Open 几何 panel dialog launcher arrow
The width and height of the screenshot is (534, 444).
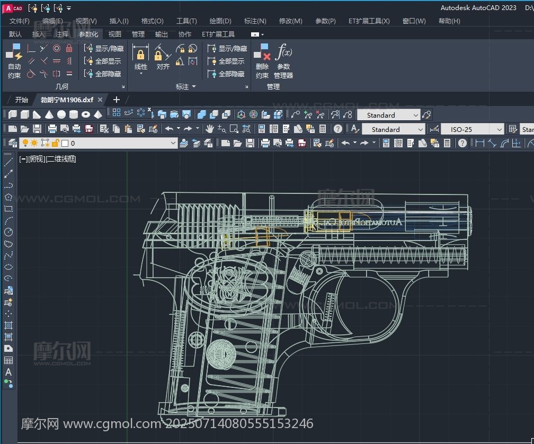(123, 87)
